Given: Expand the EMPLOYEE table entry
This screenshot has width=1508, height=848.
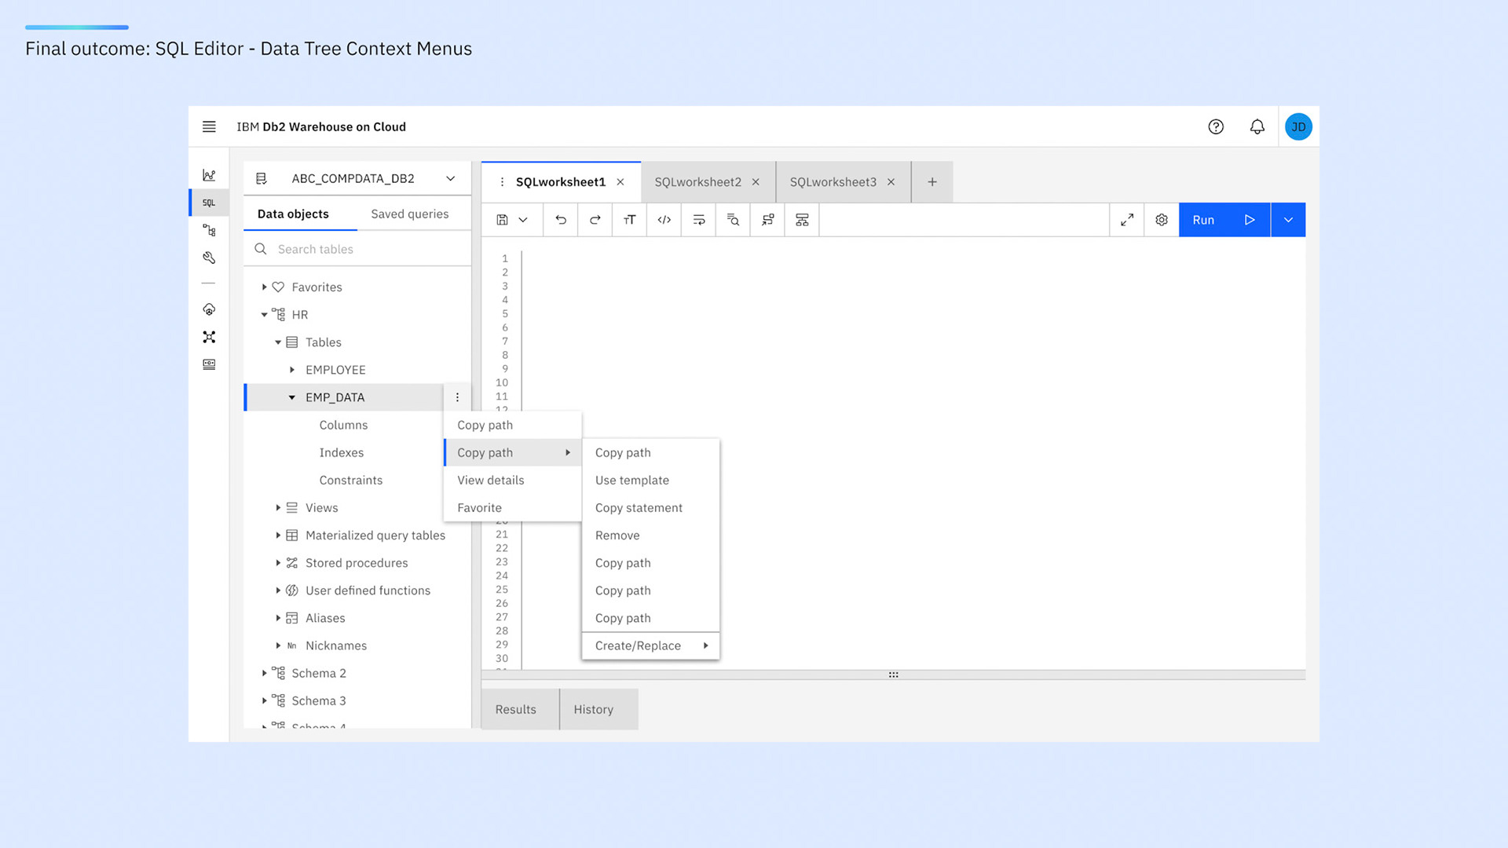Looking at the screenshot, I should (x=291, y=369).
